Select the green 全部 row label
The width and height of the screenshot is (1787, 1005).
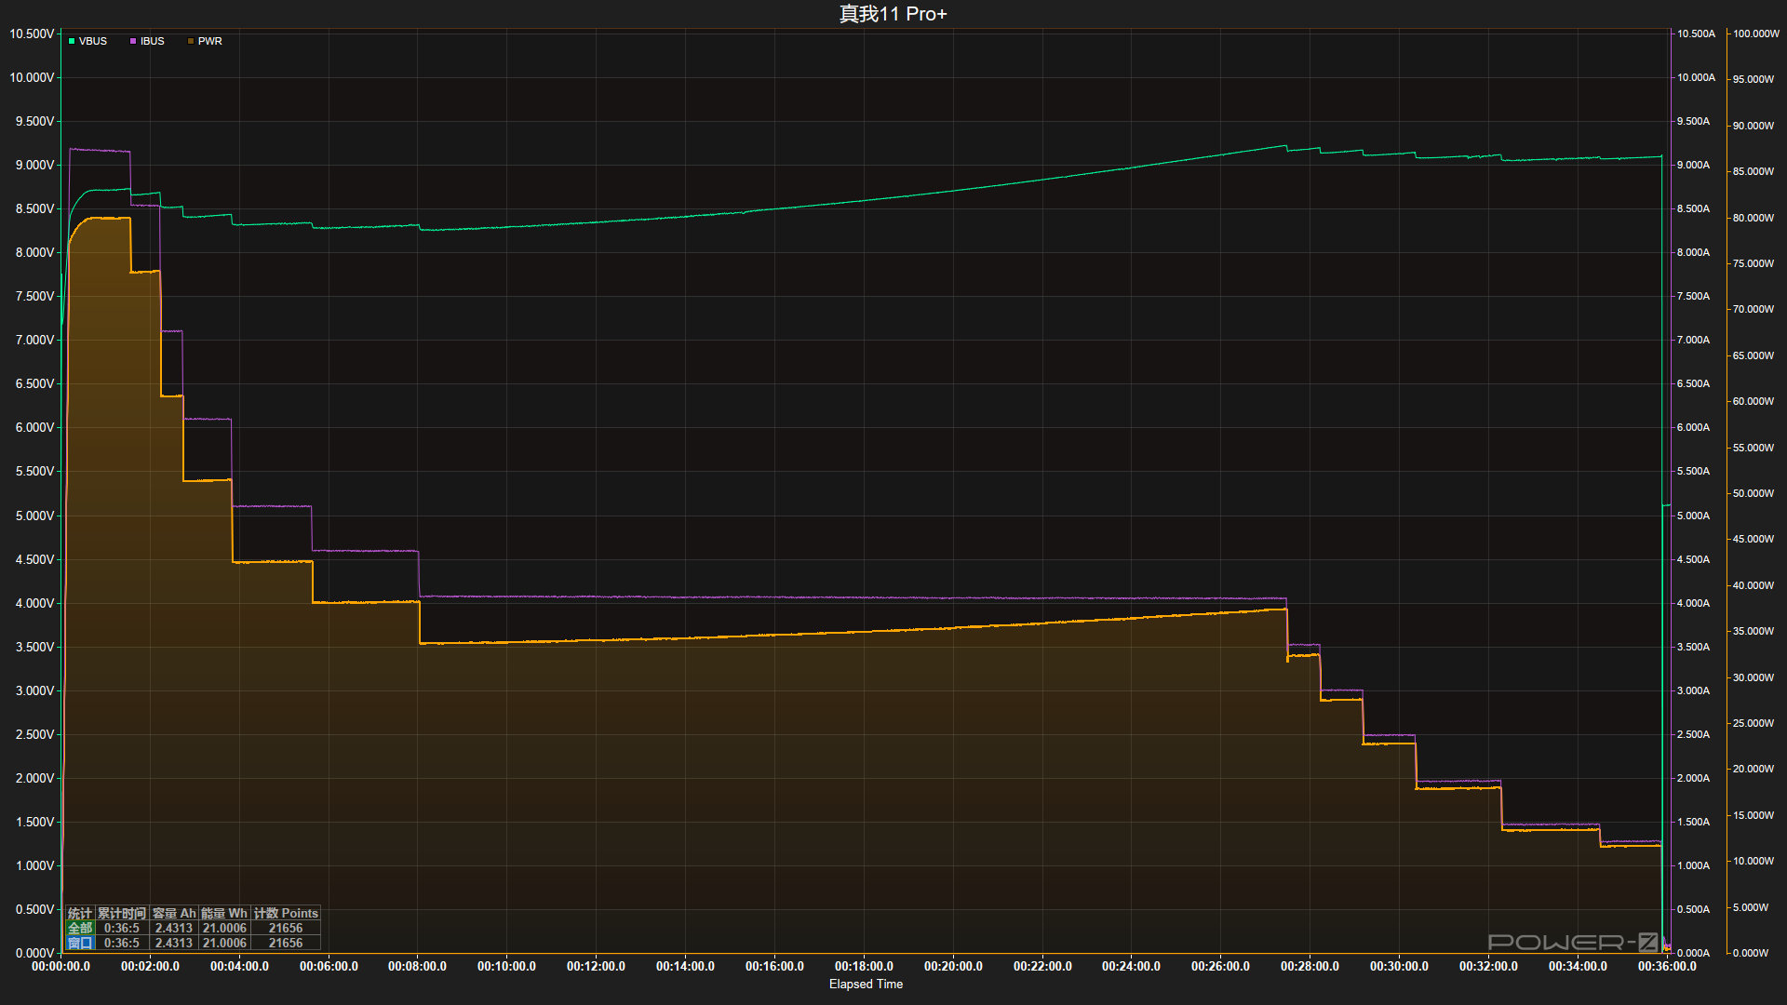80,928
